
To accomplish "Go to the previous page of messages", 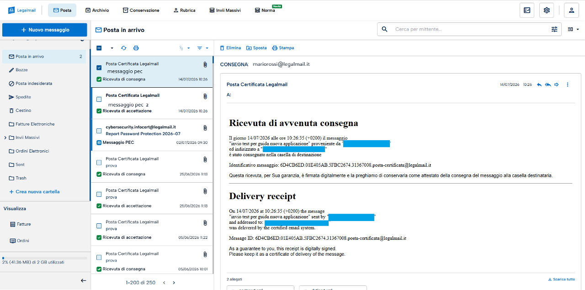I will 164,283.
